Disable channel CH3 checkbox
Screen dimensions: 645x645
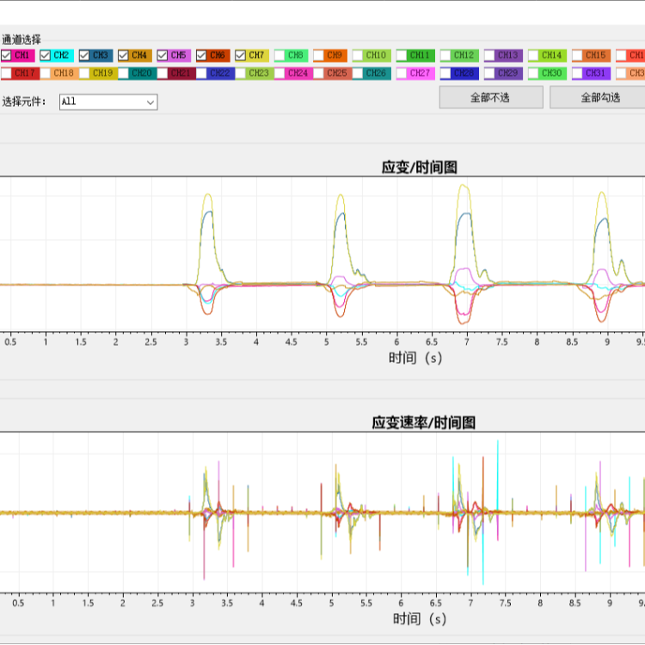point(84,55)
